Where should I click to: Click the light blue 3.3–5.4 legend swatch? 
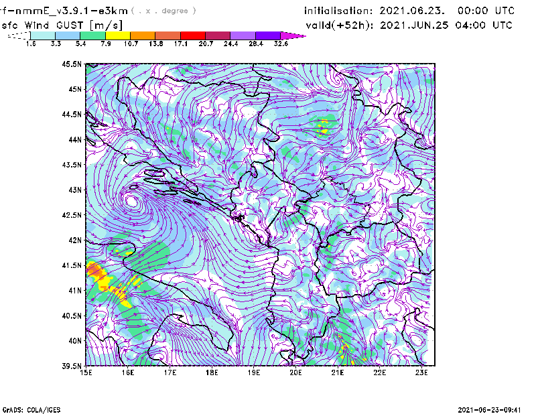tap(68, 36)
